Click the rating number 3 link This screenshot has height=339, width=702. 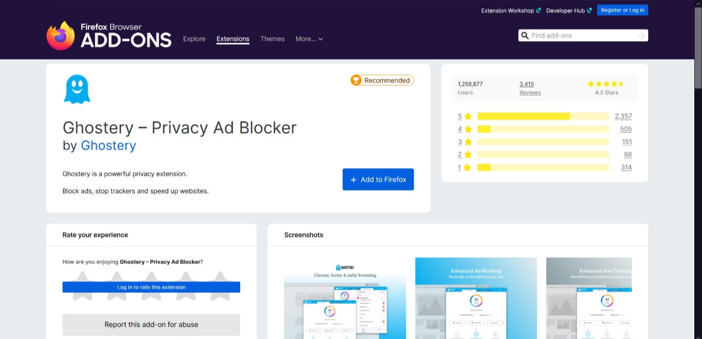coord(460,142)
